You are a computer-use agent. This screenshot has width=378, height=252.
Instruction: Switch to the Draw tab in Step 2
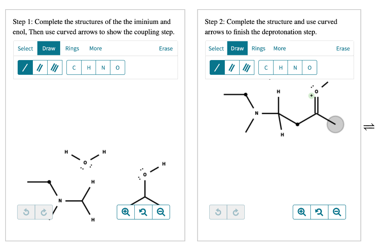click(x=237, y=48)
